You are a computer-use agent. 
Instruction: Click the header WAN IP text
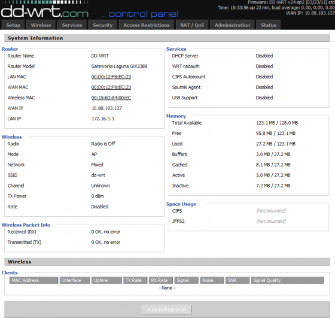tap(310, 13)
